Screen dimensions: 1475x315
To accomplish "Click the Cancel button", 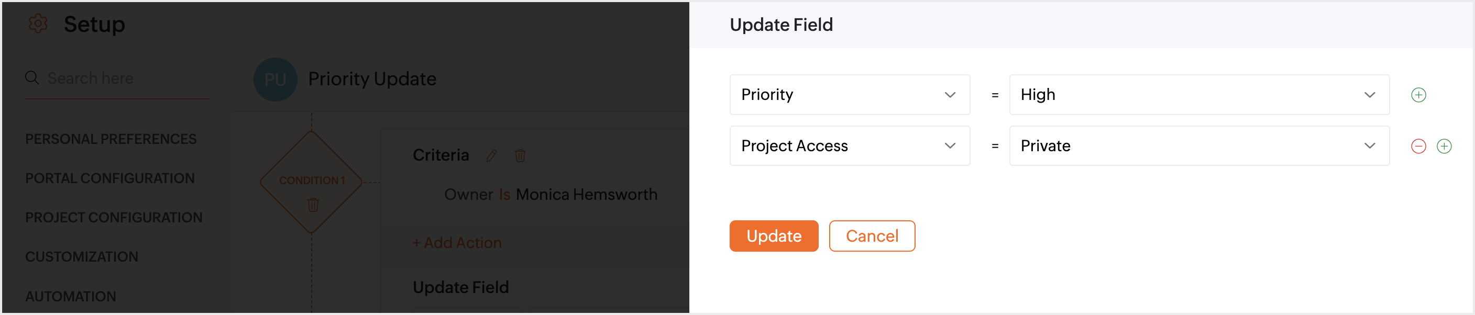I will point(872,236).
